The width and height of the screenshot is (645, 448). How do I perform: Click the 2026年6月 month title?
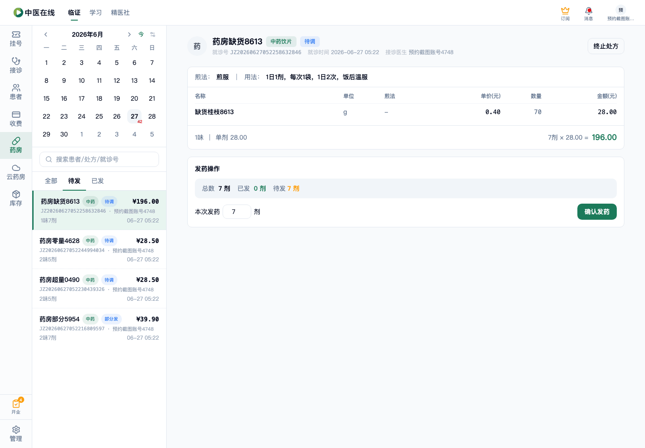[87, 34]
